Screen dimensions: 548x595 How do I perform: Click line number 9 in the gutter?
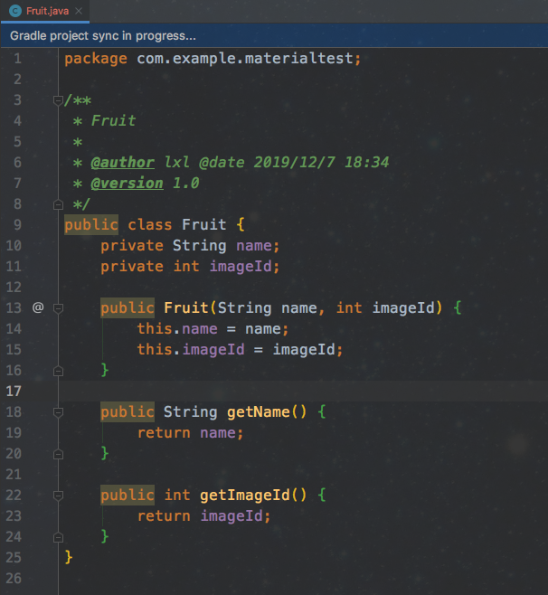[x=17, y=224]
